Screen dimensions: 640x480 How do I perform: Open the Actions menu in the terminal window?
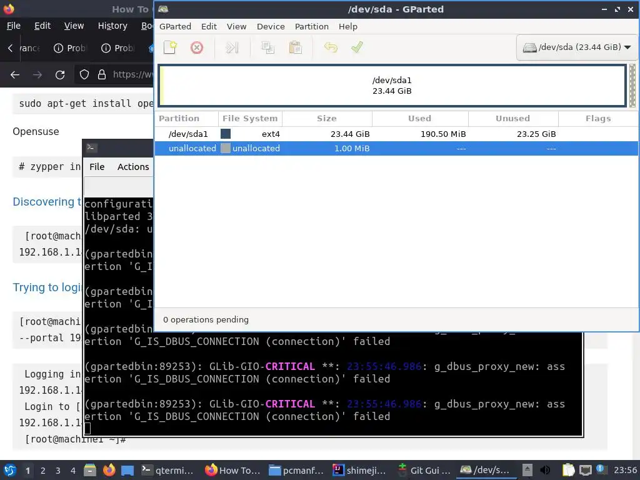133,167
